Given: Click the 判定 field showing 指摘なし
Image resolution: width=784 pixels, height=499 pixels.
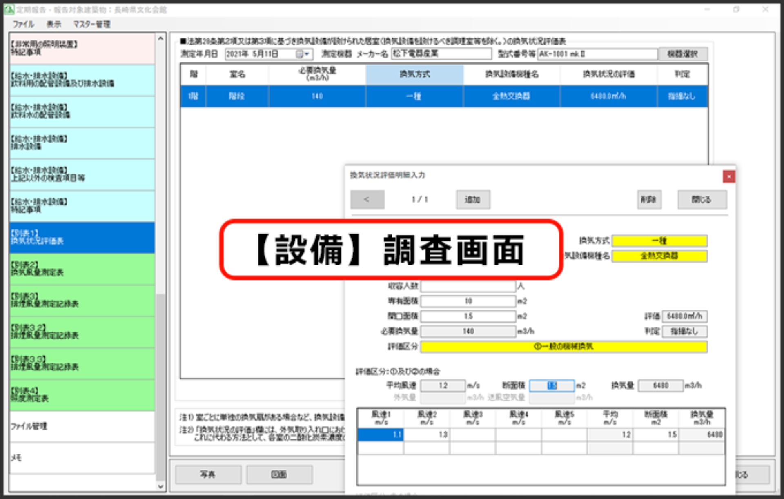Looking at the screenshot, I should click(x=685, y=332).
